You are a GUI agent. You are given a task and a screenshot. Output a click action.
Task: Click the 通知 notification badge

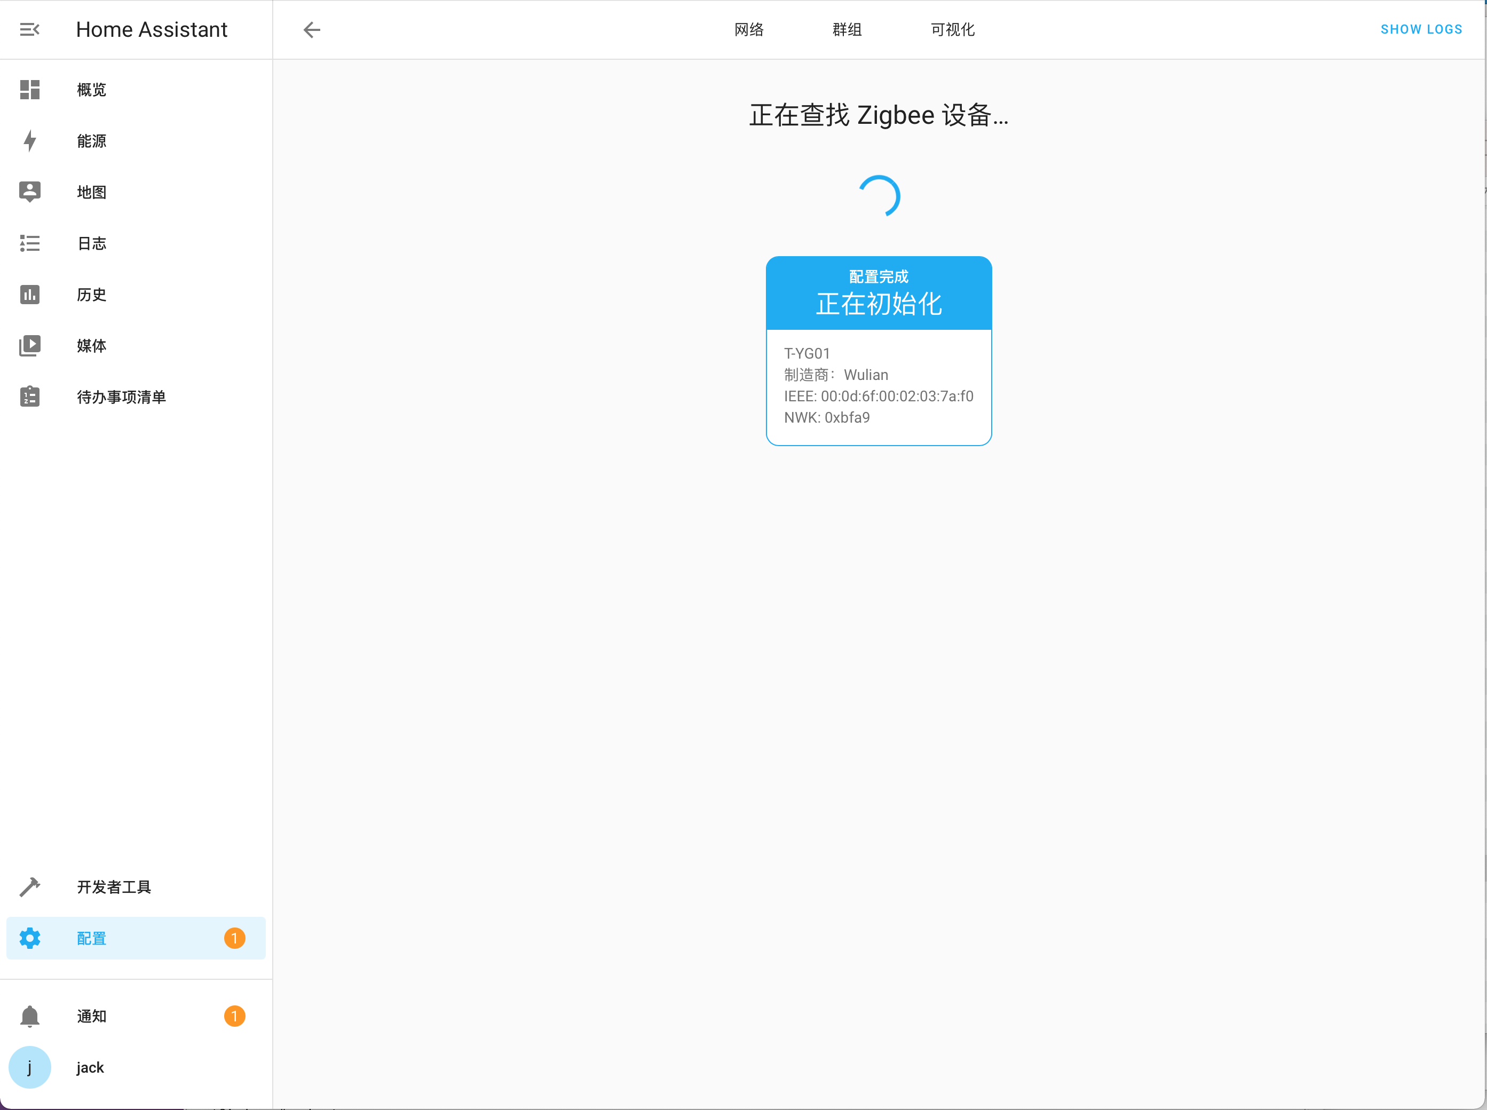[x=234, y=1016]
